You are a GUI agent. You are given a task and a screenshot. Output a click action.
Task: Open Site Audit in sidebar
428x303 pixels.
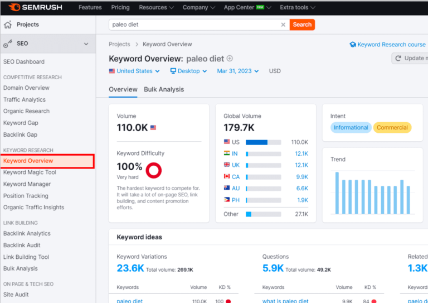16,295
